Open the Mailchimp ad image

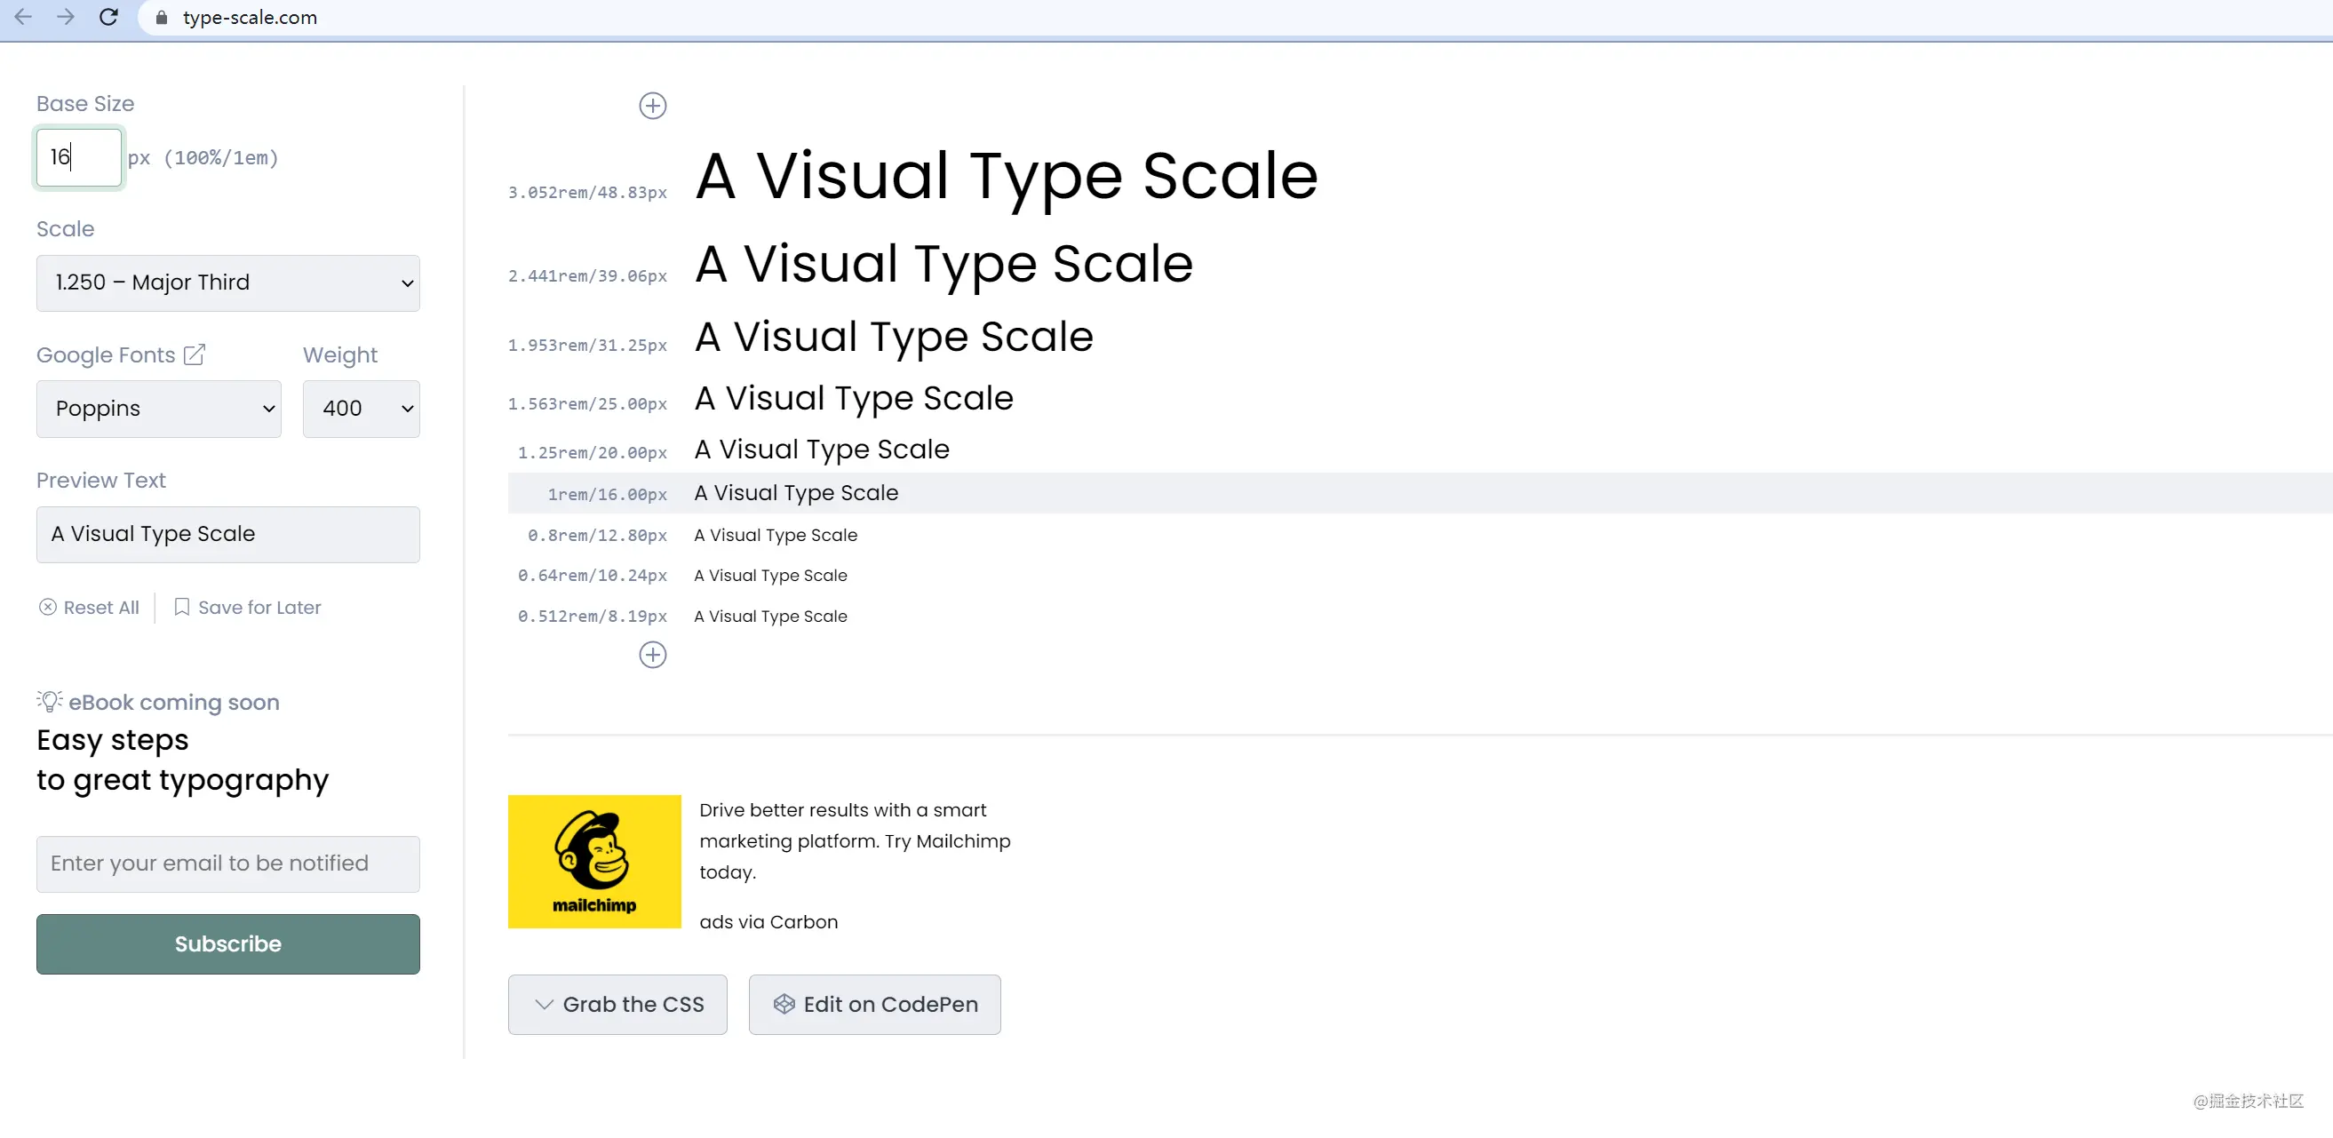pos(594,861)
